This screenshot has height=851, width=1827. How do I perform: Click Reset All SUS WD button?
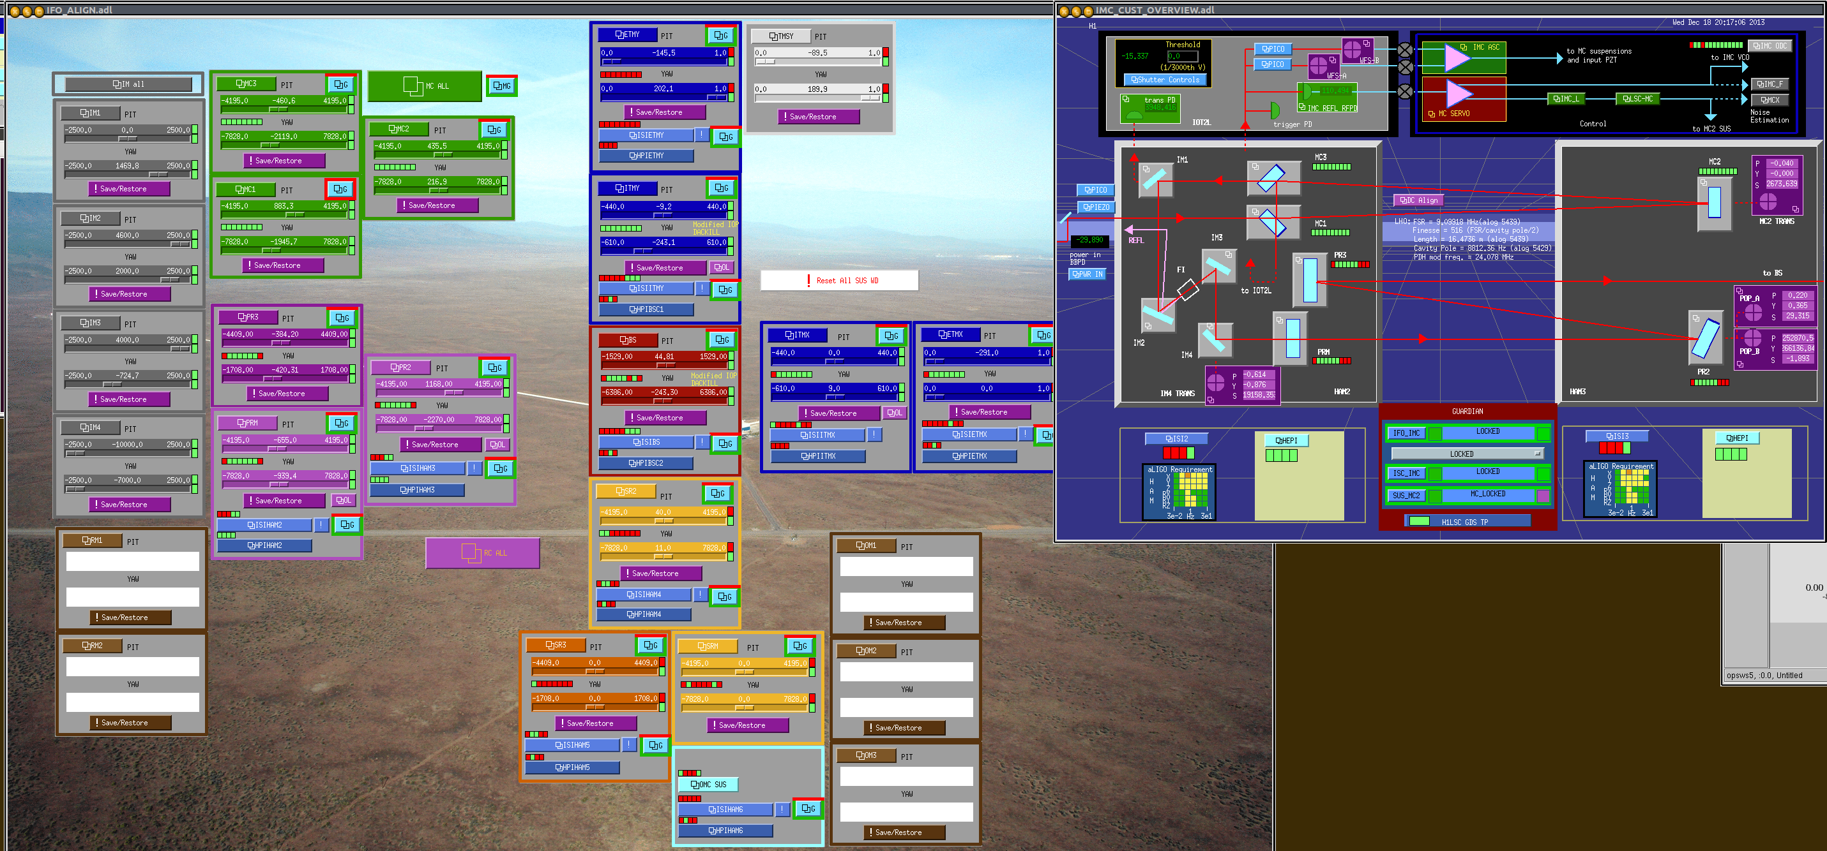pos(839,281)
